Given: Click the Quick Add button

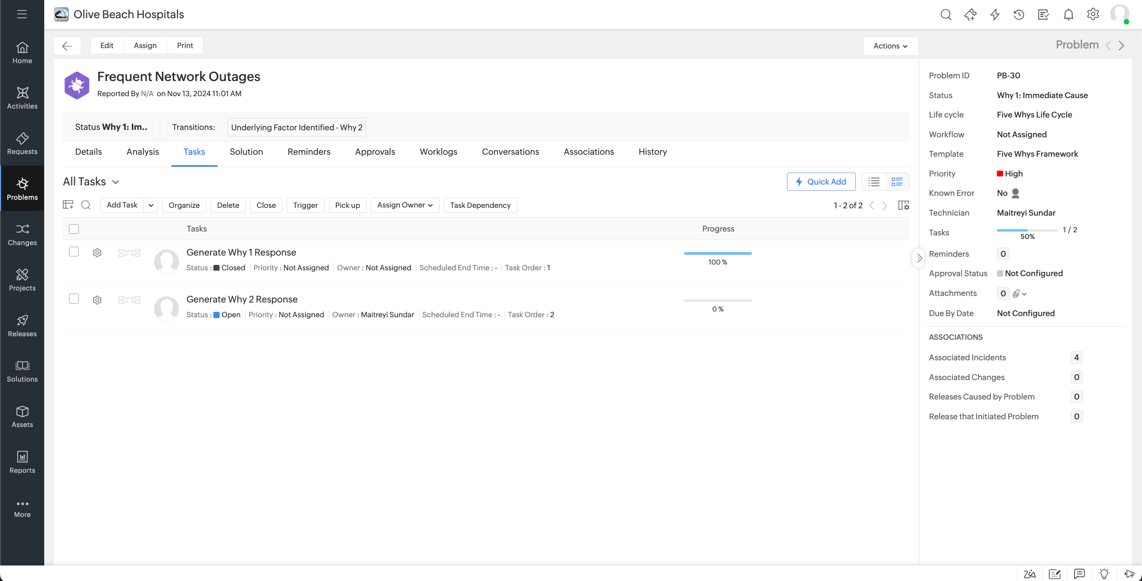Looking at the screenshot, I should [821, 181].
